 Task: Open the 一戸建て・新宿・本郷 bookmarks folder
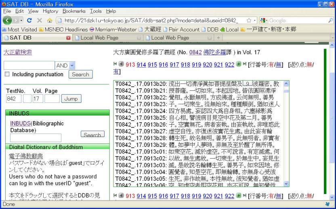click(268, 29)
